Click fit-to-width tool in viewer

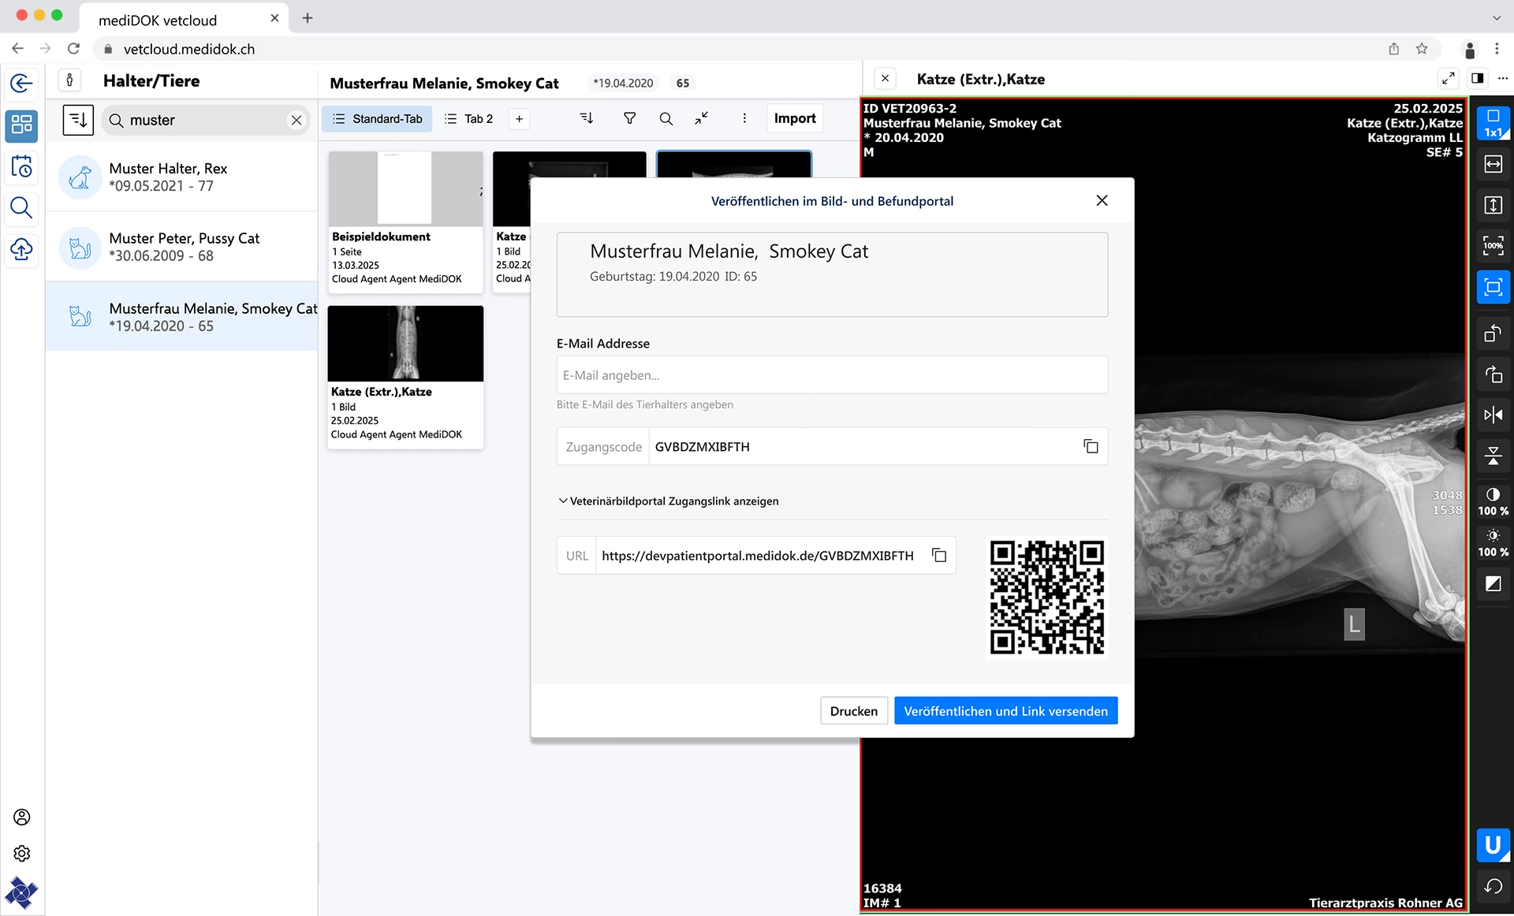pyautogui.click(x=1493, y=164)
